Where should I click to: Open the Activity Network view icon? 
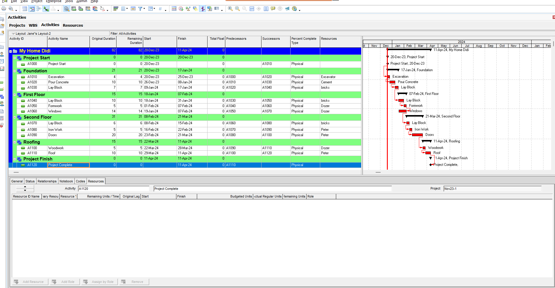[39, 9]
